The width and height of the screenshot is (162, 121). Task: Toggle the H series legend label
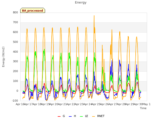click(75, 116)
